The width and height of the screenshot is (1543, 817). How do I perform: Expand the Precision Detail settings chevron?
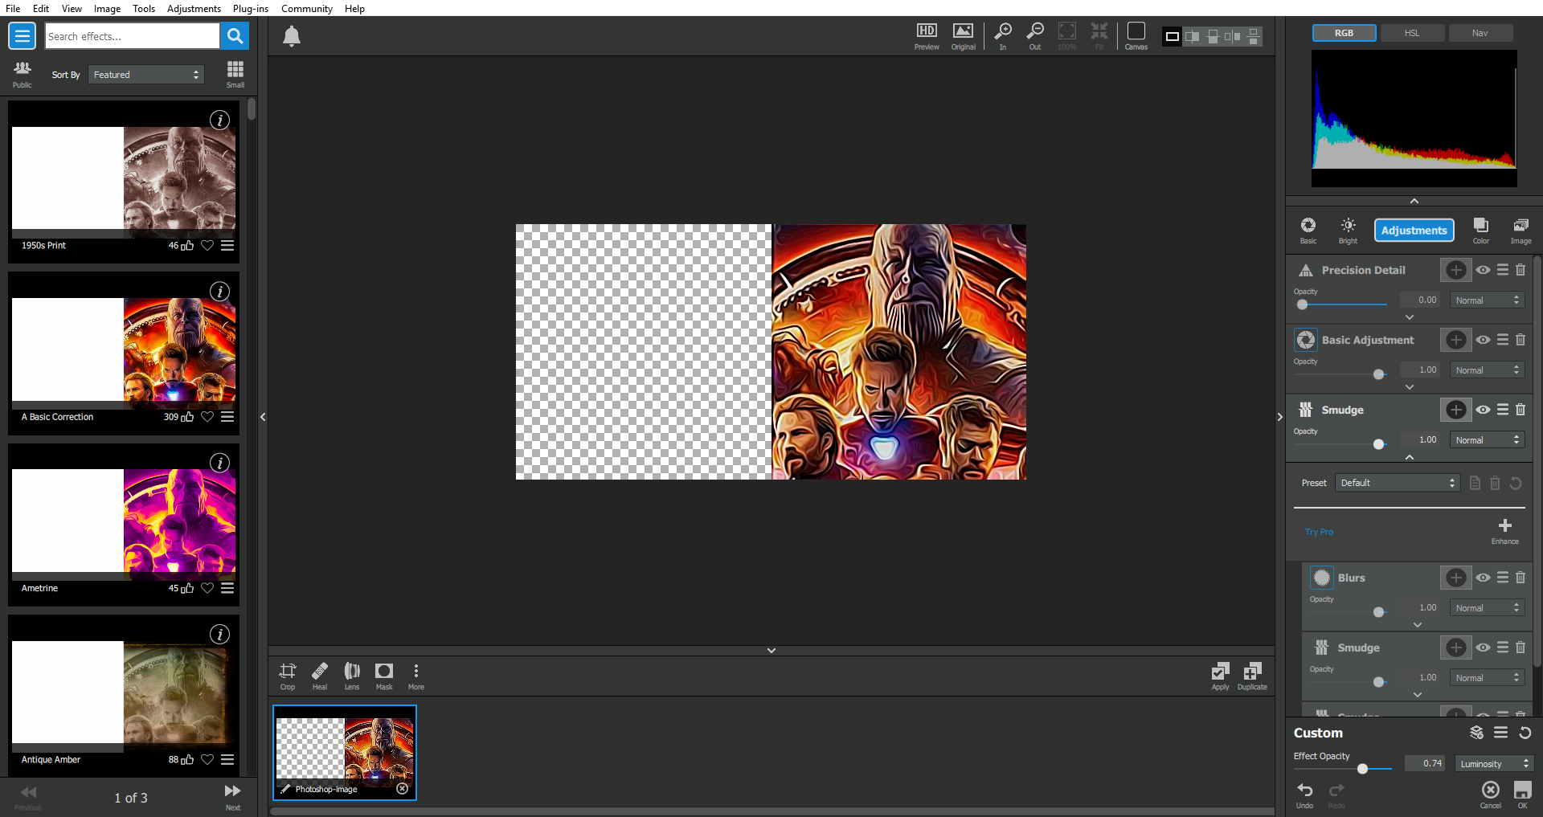pos(1410,317)
